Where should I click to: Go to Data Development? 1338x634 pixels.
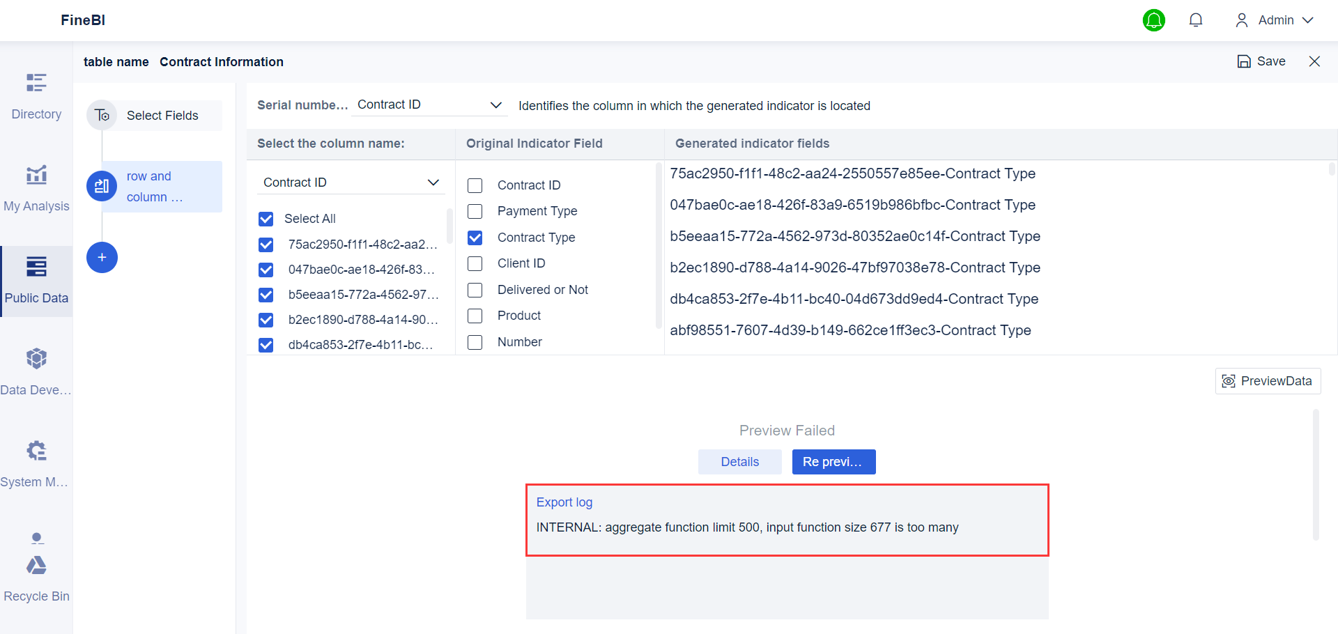click(36, 369)
